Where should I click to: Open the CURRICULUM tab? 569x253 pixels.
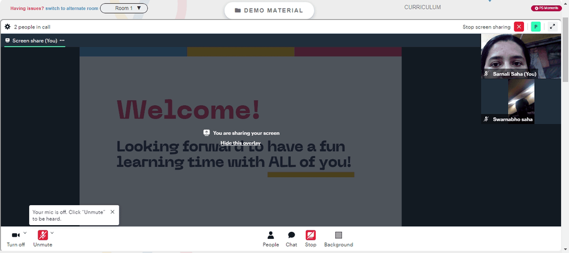(x=422, y=7)
